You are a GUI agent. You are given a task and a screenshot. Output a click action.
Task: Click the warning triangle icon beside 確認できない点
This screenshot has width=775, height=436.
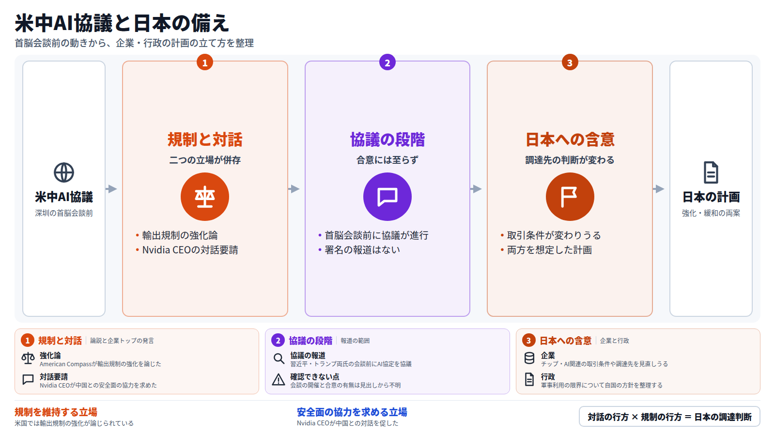click(x=279, y=380)
